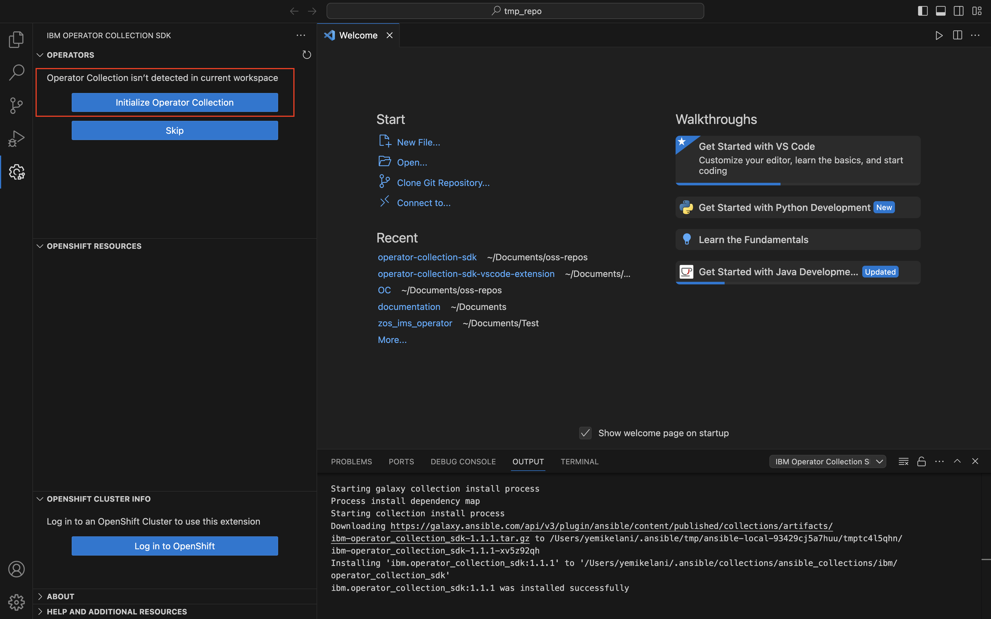Click the Clone Git Repository... link
Image resolution: width=991 pixels, height=619 pixels.
click(443, 183)
